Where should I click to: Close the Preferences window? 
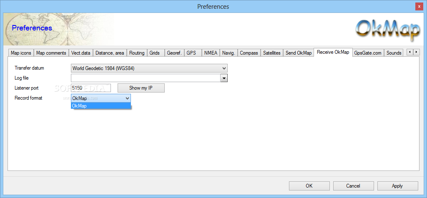click(x=419, y=6)
